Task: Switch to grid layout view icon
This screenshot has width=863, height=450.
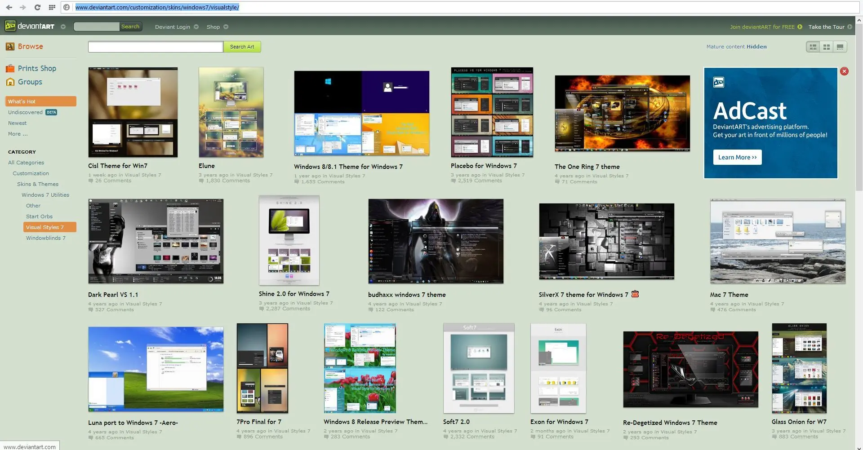Action: click(x=827, y=47)
